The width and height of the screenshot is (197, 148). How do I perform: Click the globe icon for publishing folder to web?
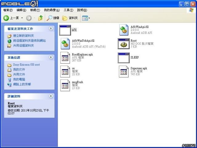[x=9, y=41]
